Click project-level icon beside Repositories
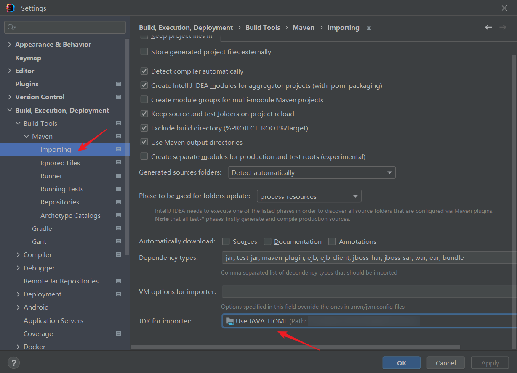Viewport: 517px width, 373px height. 118,202
